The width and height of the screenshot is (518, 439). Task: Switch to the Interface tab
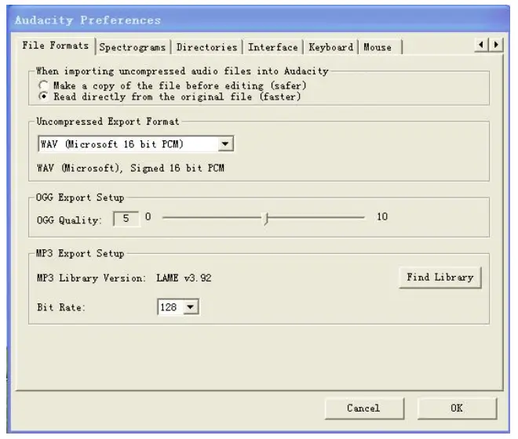pyautogui.click(x=273, y=47)
